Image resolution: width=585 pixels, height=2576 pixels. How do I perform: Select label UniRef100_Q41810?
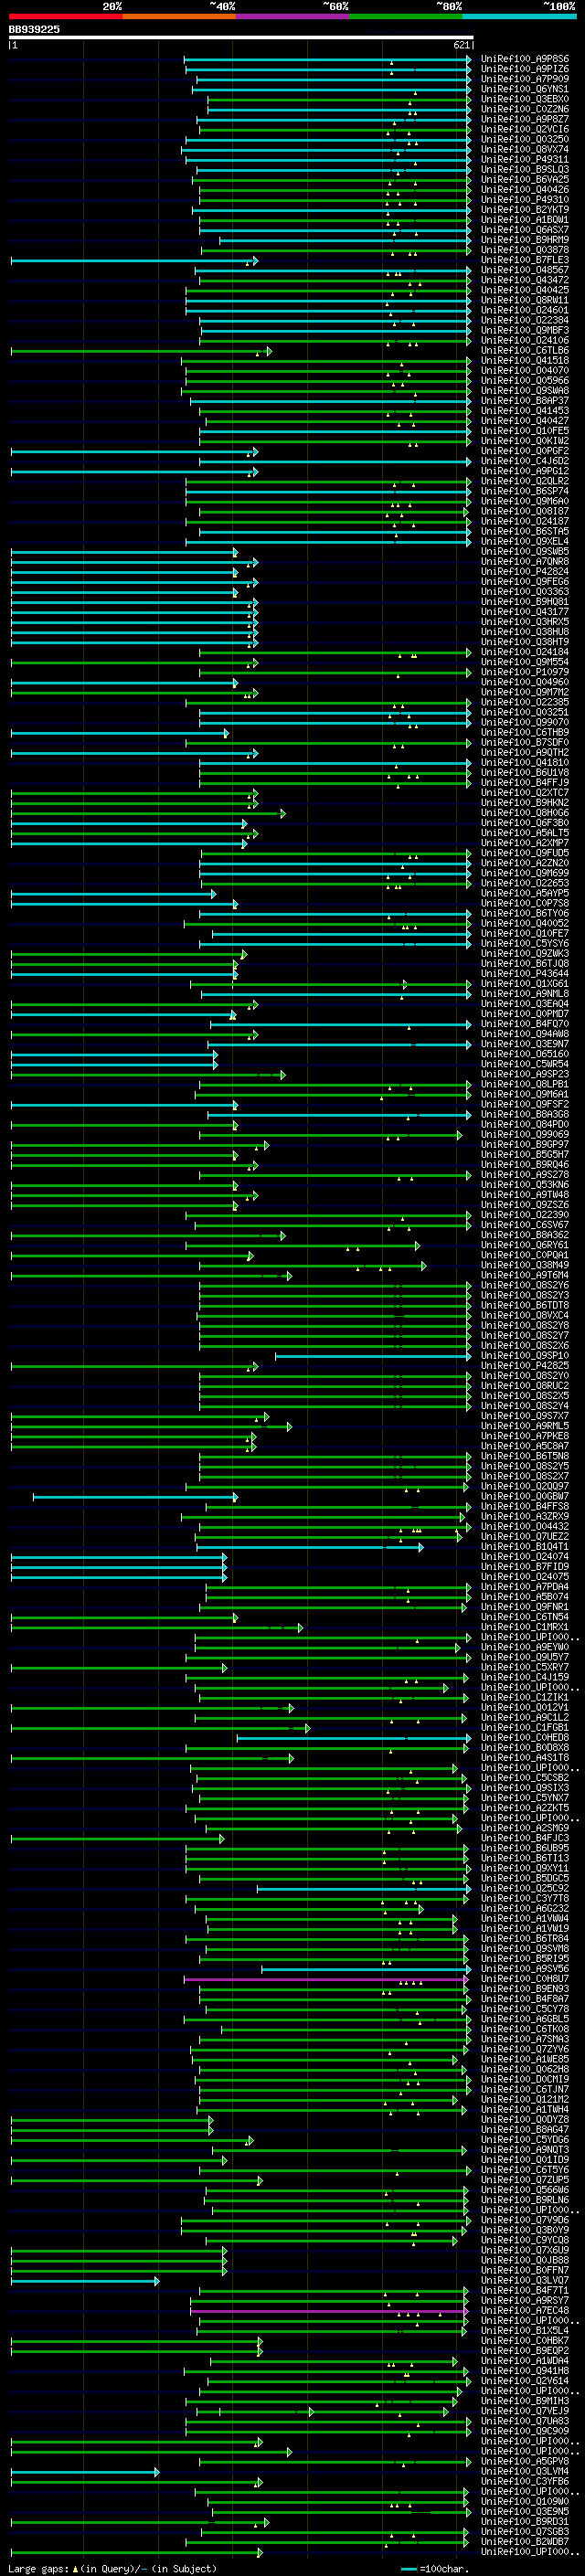525,763
